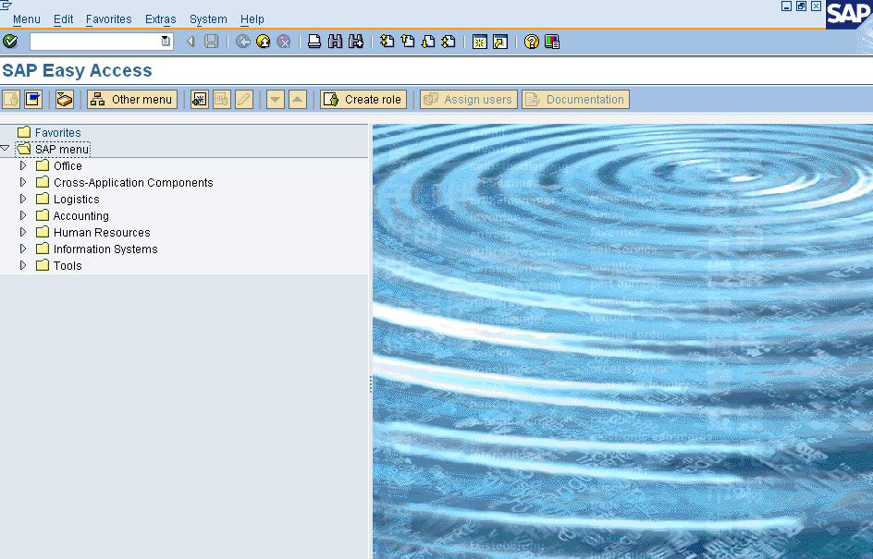The height and width of the screenshot is (559, 873).
Task: Expand the Accounting tree node
Action: (x=22, y=215)
